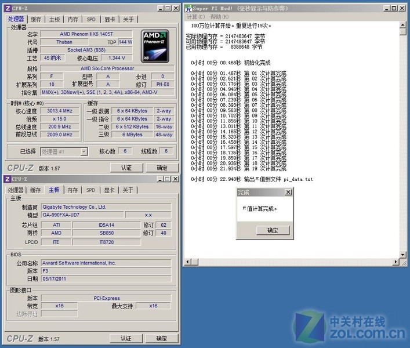Click the line 第 19 次计算完成 in Super PI
This screenshot has height=348, width=410.
238,169
